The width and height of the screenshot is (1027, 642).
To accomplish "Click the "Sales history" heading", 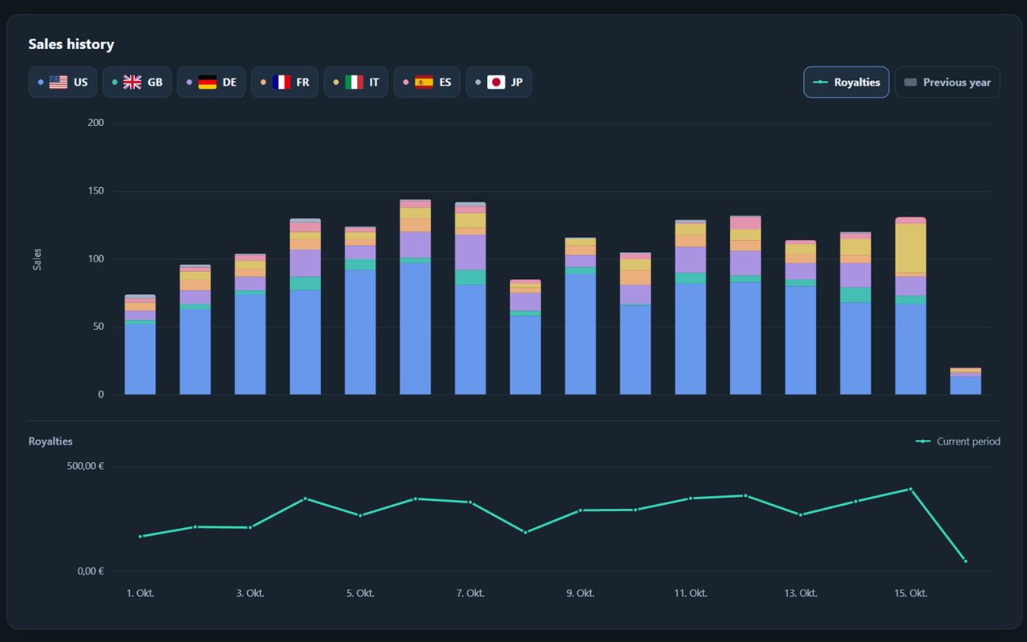I will [x=71, y=44].
